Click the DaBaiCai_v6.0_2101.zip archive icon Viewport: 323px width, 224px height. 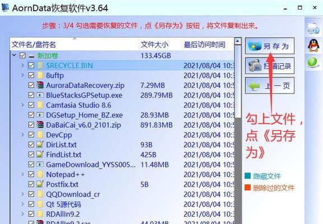tap(40, 124)
